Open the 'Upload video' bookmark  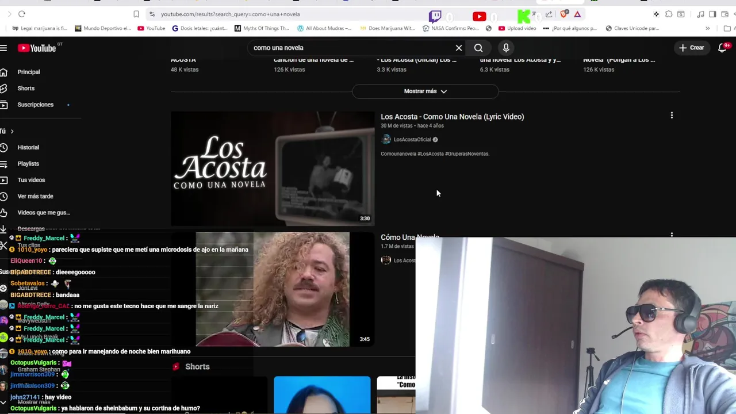pyautogui.click(x=517, y=28)
